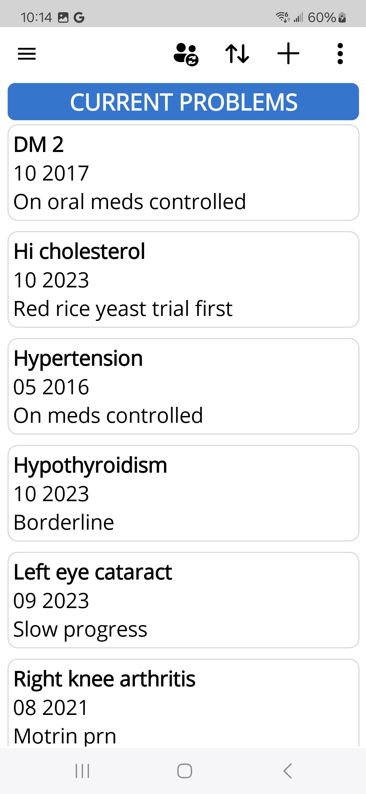Tap the image notification icon in status bar
Viewport: 366px width, 794px height.
(63, 17)
